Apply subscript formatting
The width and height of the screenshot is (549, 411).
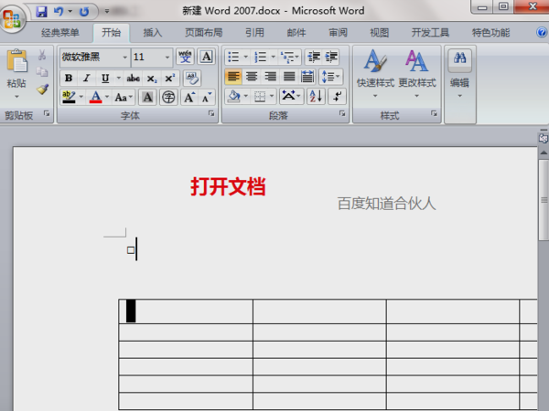152,78
